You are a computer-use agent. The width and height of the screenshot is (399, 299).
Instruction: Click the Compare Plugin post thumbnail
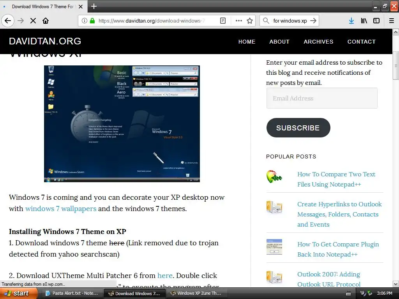pyautogui.click(x=274, y=246)
